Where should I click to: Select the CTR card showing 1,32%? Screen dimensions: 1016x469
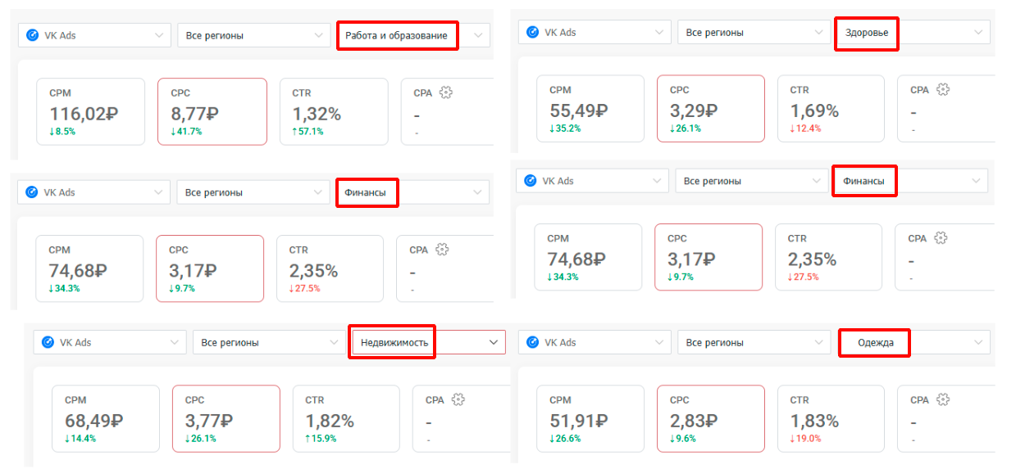click(334, 111)
